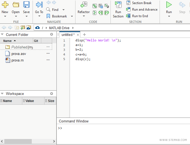Click the Save disk icon

click(26, 5)
